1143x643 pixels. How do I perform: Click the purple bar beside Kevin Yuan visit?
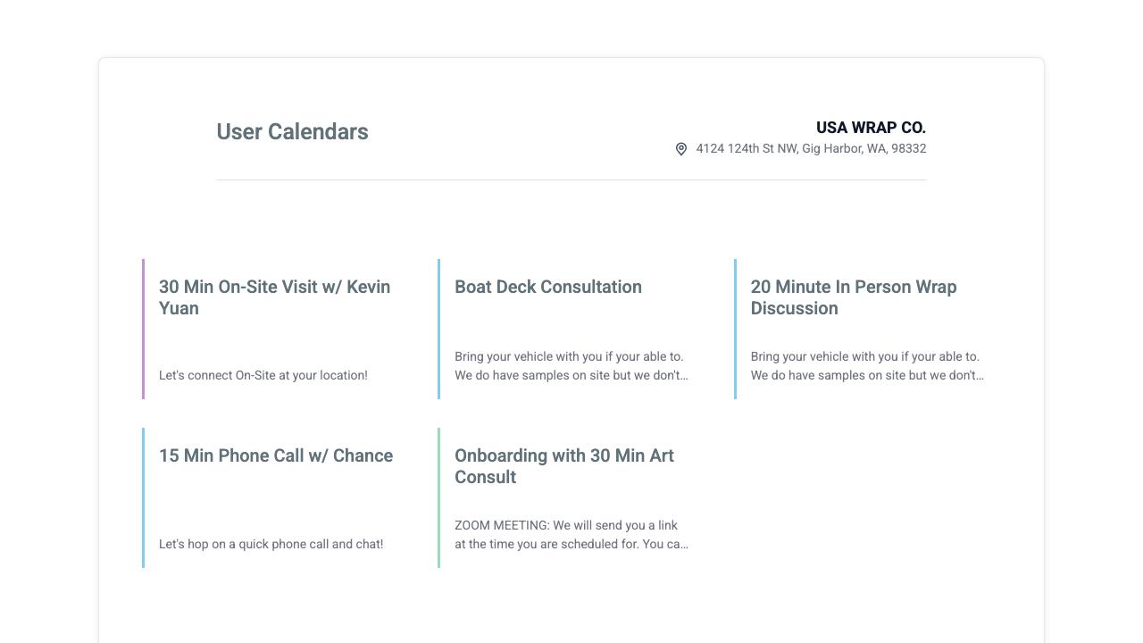(143, 329)
